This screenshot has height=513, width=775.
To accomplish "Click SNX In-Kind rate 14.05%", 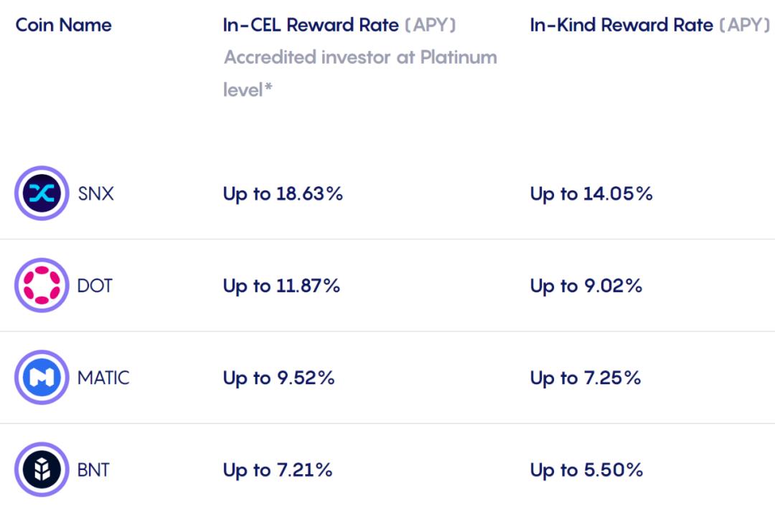I will [x=591, y=194].
